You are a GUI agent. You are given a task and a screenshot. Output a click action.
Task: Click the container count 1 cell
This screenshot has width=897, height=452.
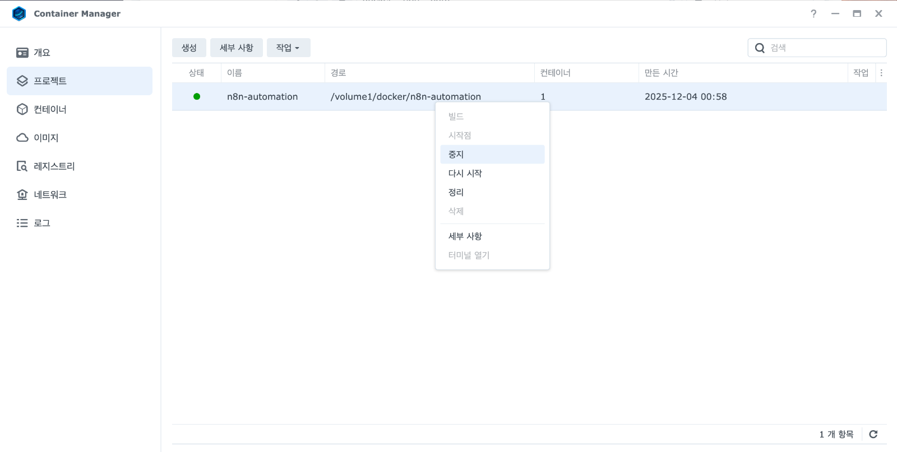[543, 97]
